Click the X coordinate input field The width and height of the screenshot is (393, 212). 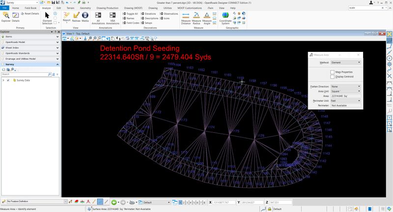click(224, 202)
